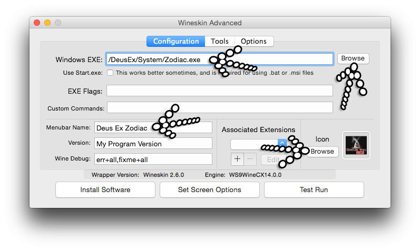This screenshot has width=420, height=250.
Task: Click the EXE Flags input field
Action: [220, 91]
